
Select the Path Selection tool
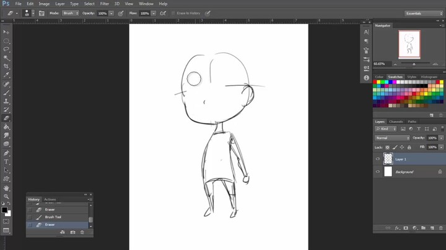[6, 170]
